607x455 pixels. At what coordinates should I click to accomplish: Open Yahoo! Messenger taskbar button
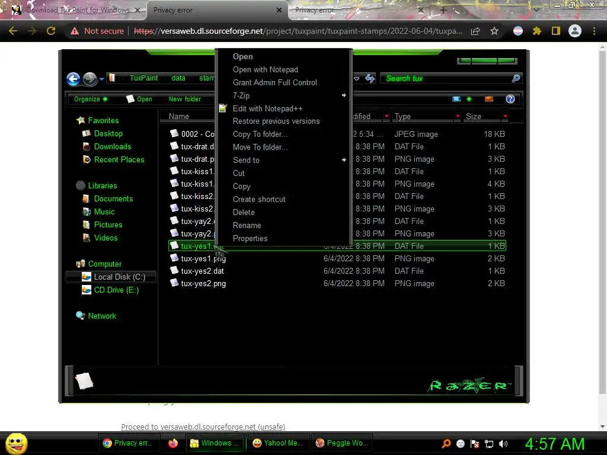[x=277, y=443]
